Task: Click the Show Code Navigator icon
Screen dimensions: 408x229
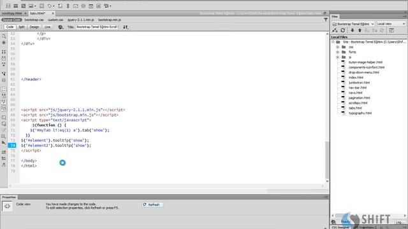Action: [4, 43]
